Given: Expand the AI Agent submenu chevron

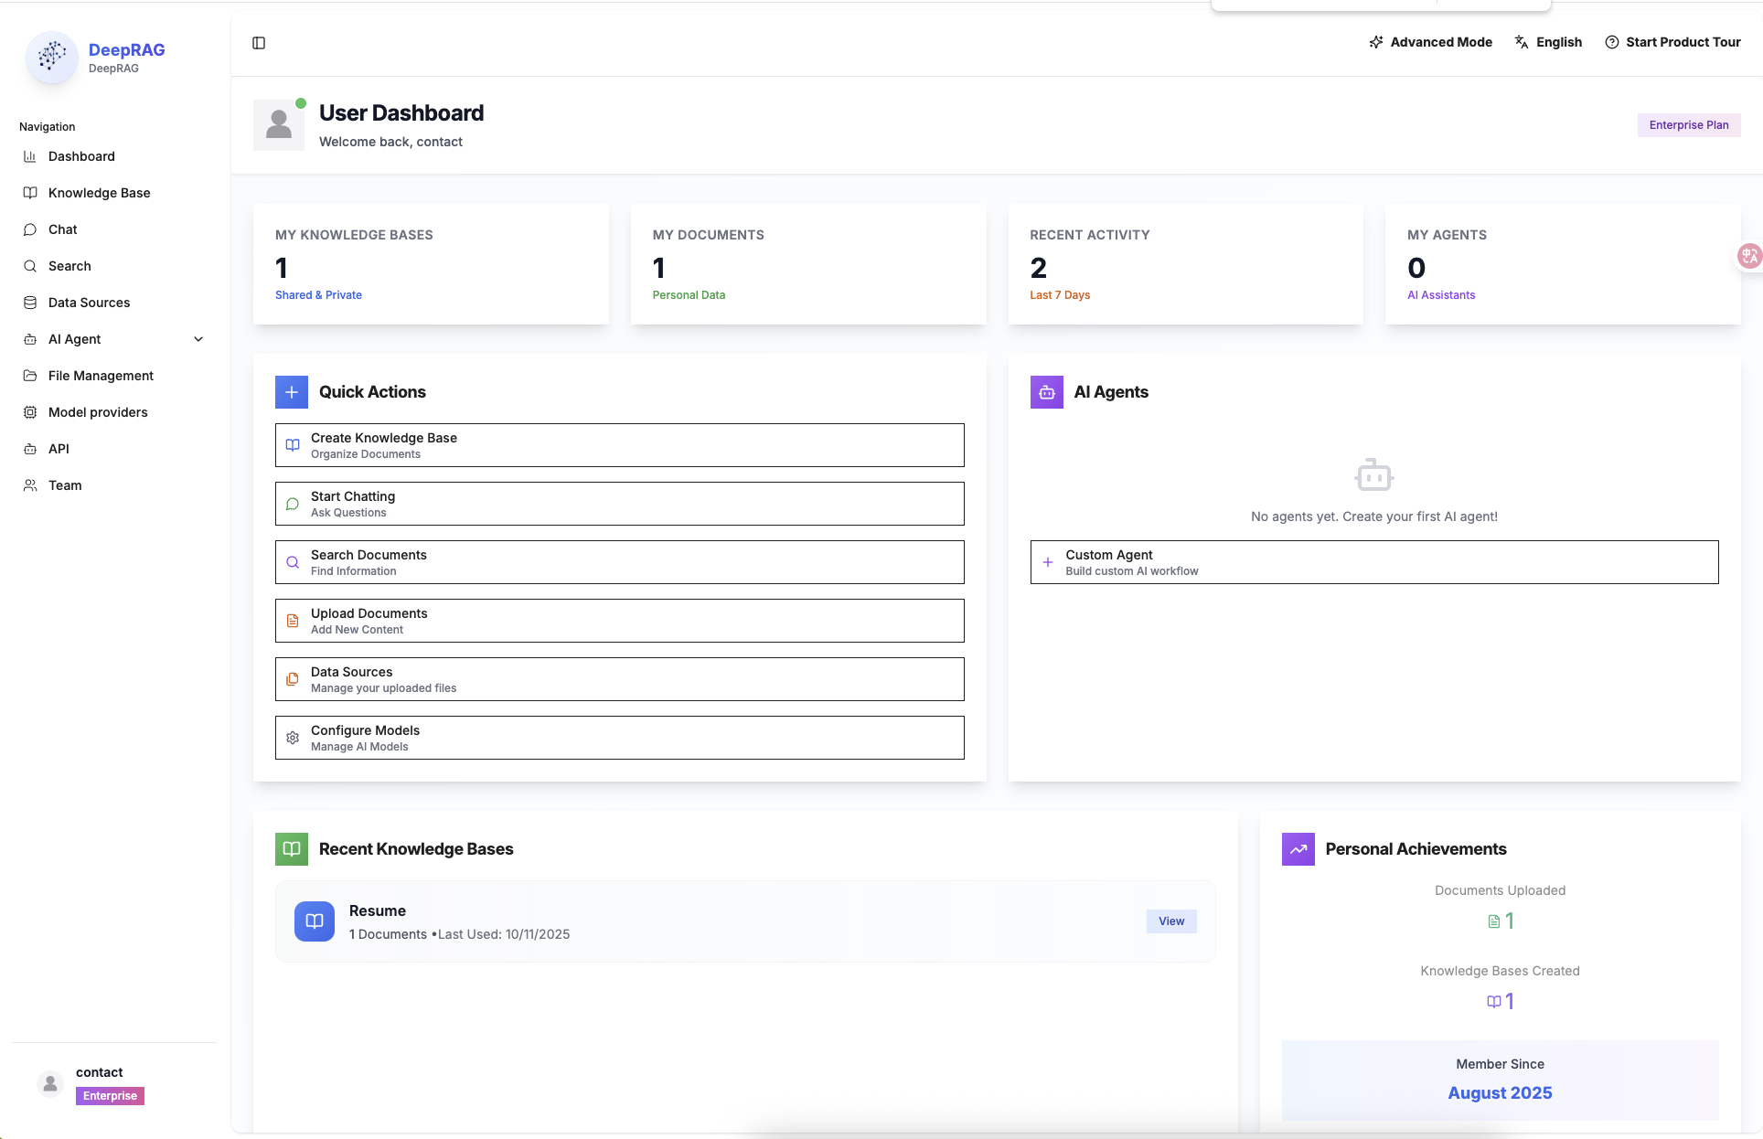Looking at the screenshot, I should tap(198, 339).
